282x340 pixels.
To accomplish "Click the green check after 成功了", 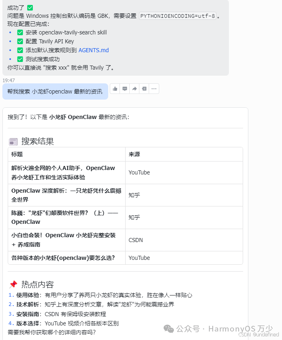I will pyautogui.click(x=30, y=8).
